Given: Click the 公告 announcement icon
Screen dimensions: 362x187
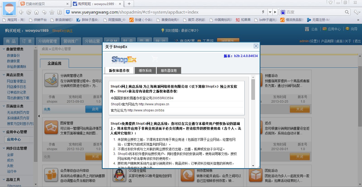Looking at the screenshot, I should (307, 29).
